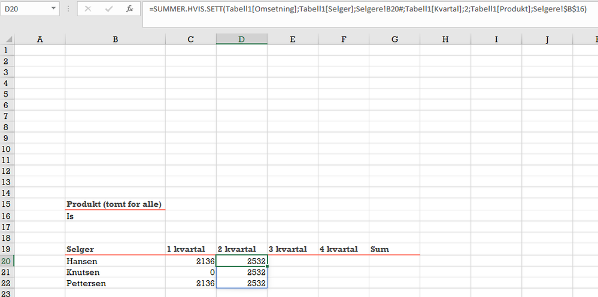This screenshot has width=598, height=297.
Task: Click Hansen's 1 kvartal value 2136
Action: pos(191,261)
